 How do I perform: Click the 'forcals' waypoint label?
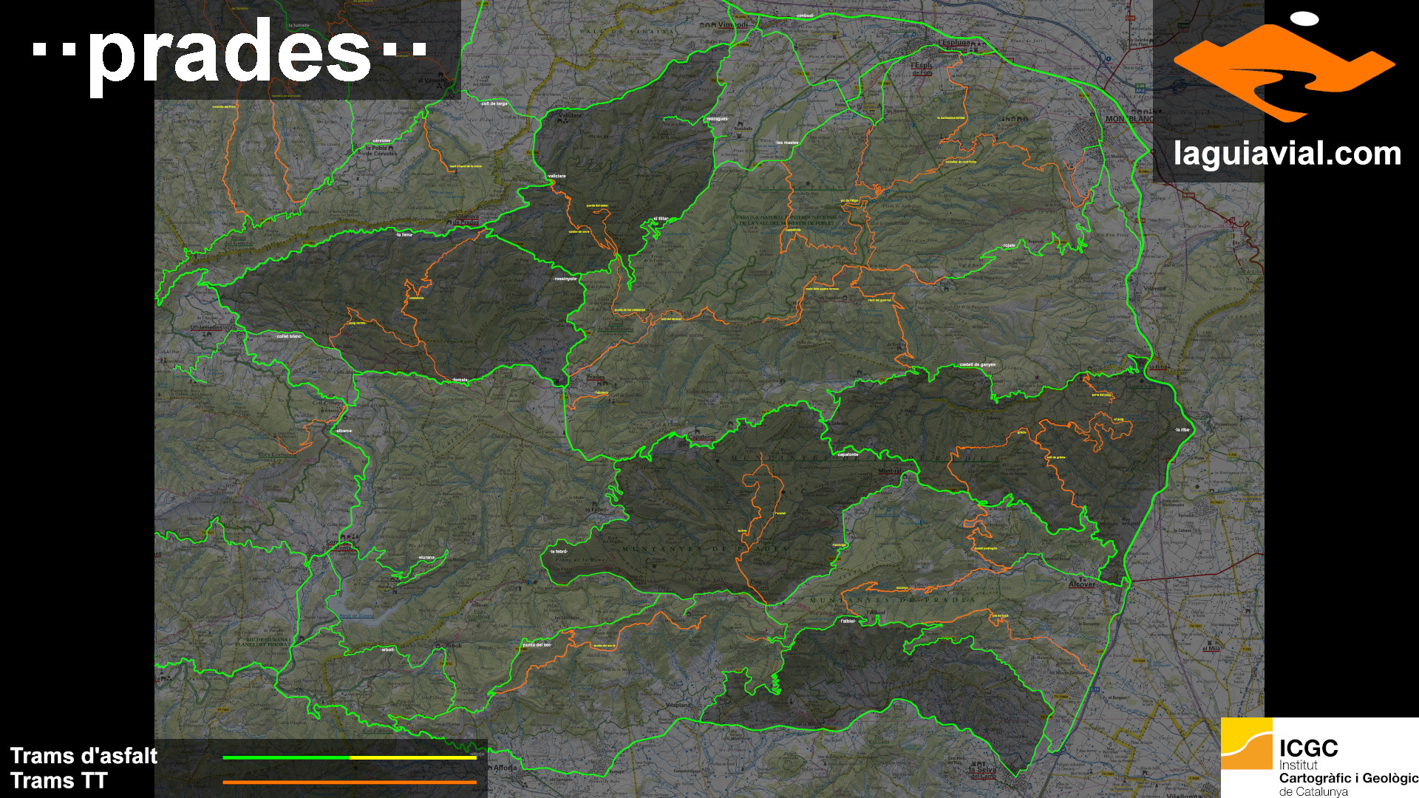click(460, 380)
